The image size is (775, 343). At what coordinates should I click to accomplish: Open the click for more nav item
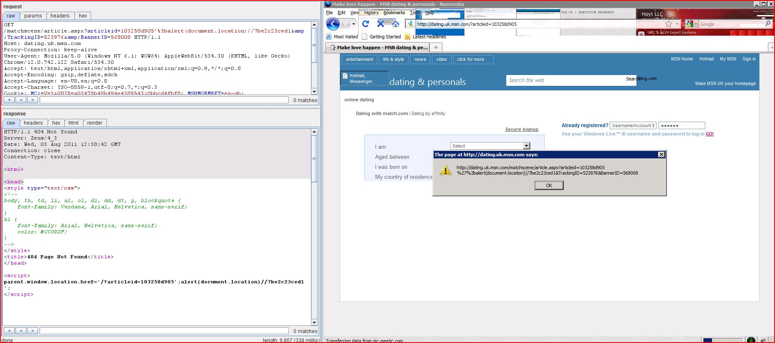pyautogui.click(x=473, y=60)
